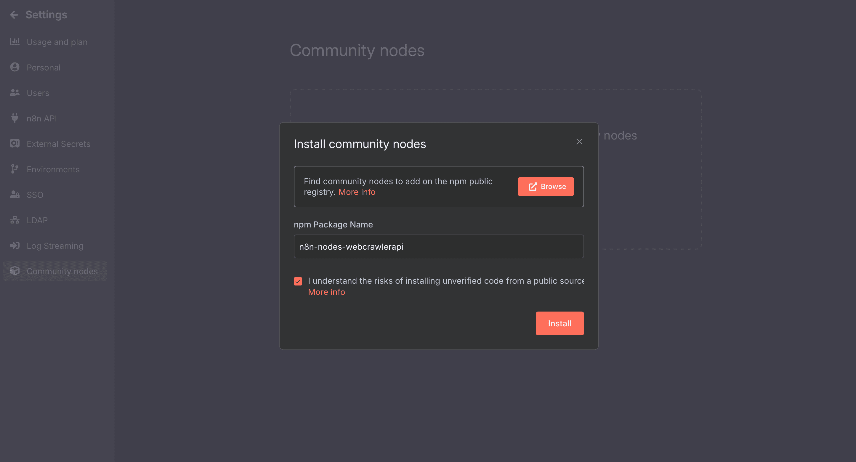856x462 pixels.
Task: Click the LDAP network icon
Action: click(x=15, y=220)
